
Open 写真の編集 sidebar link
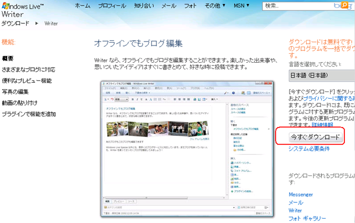click(x=15, y=92)
